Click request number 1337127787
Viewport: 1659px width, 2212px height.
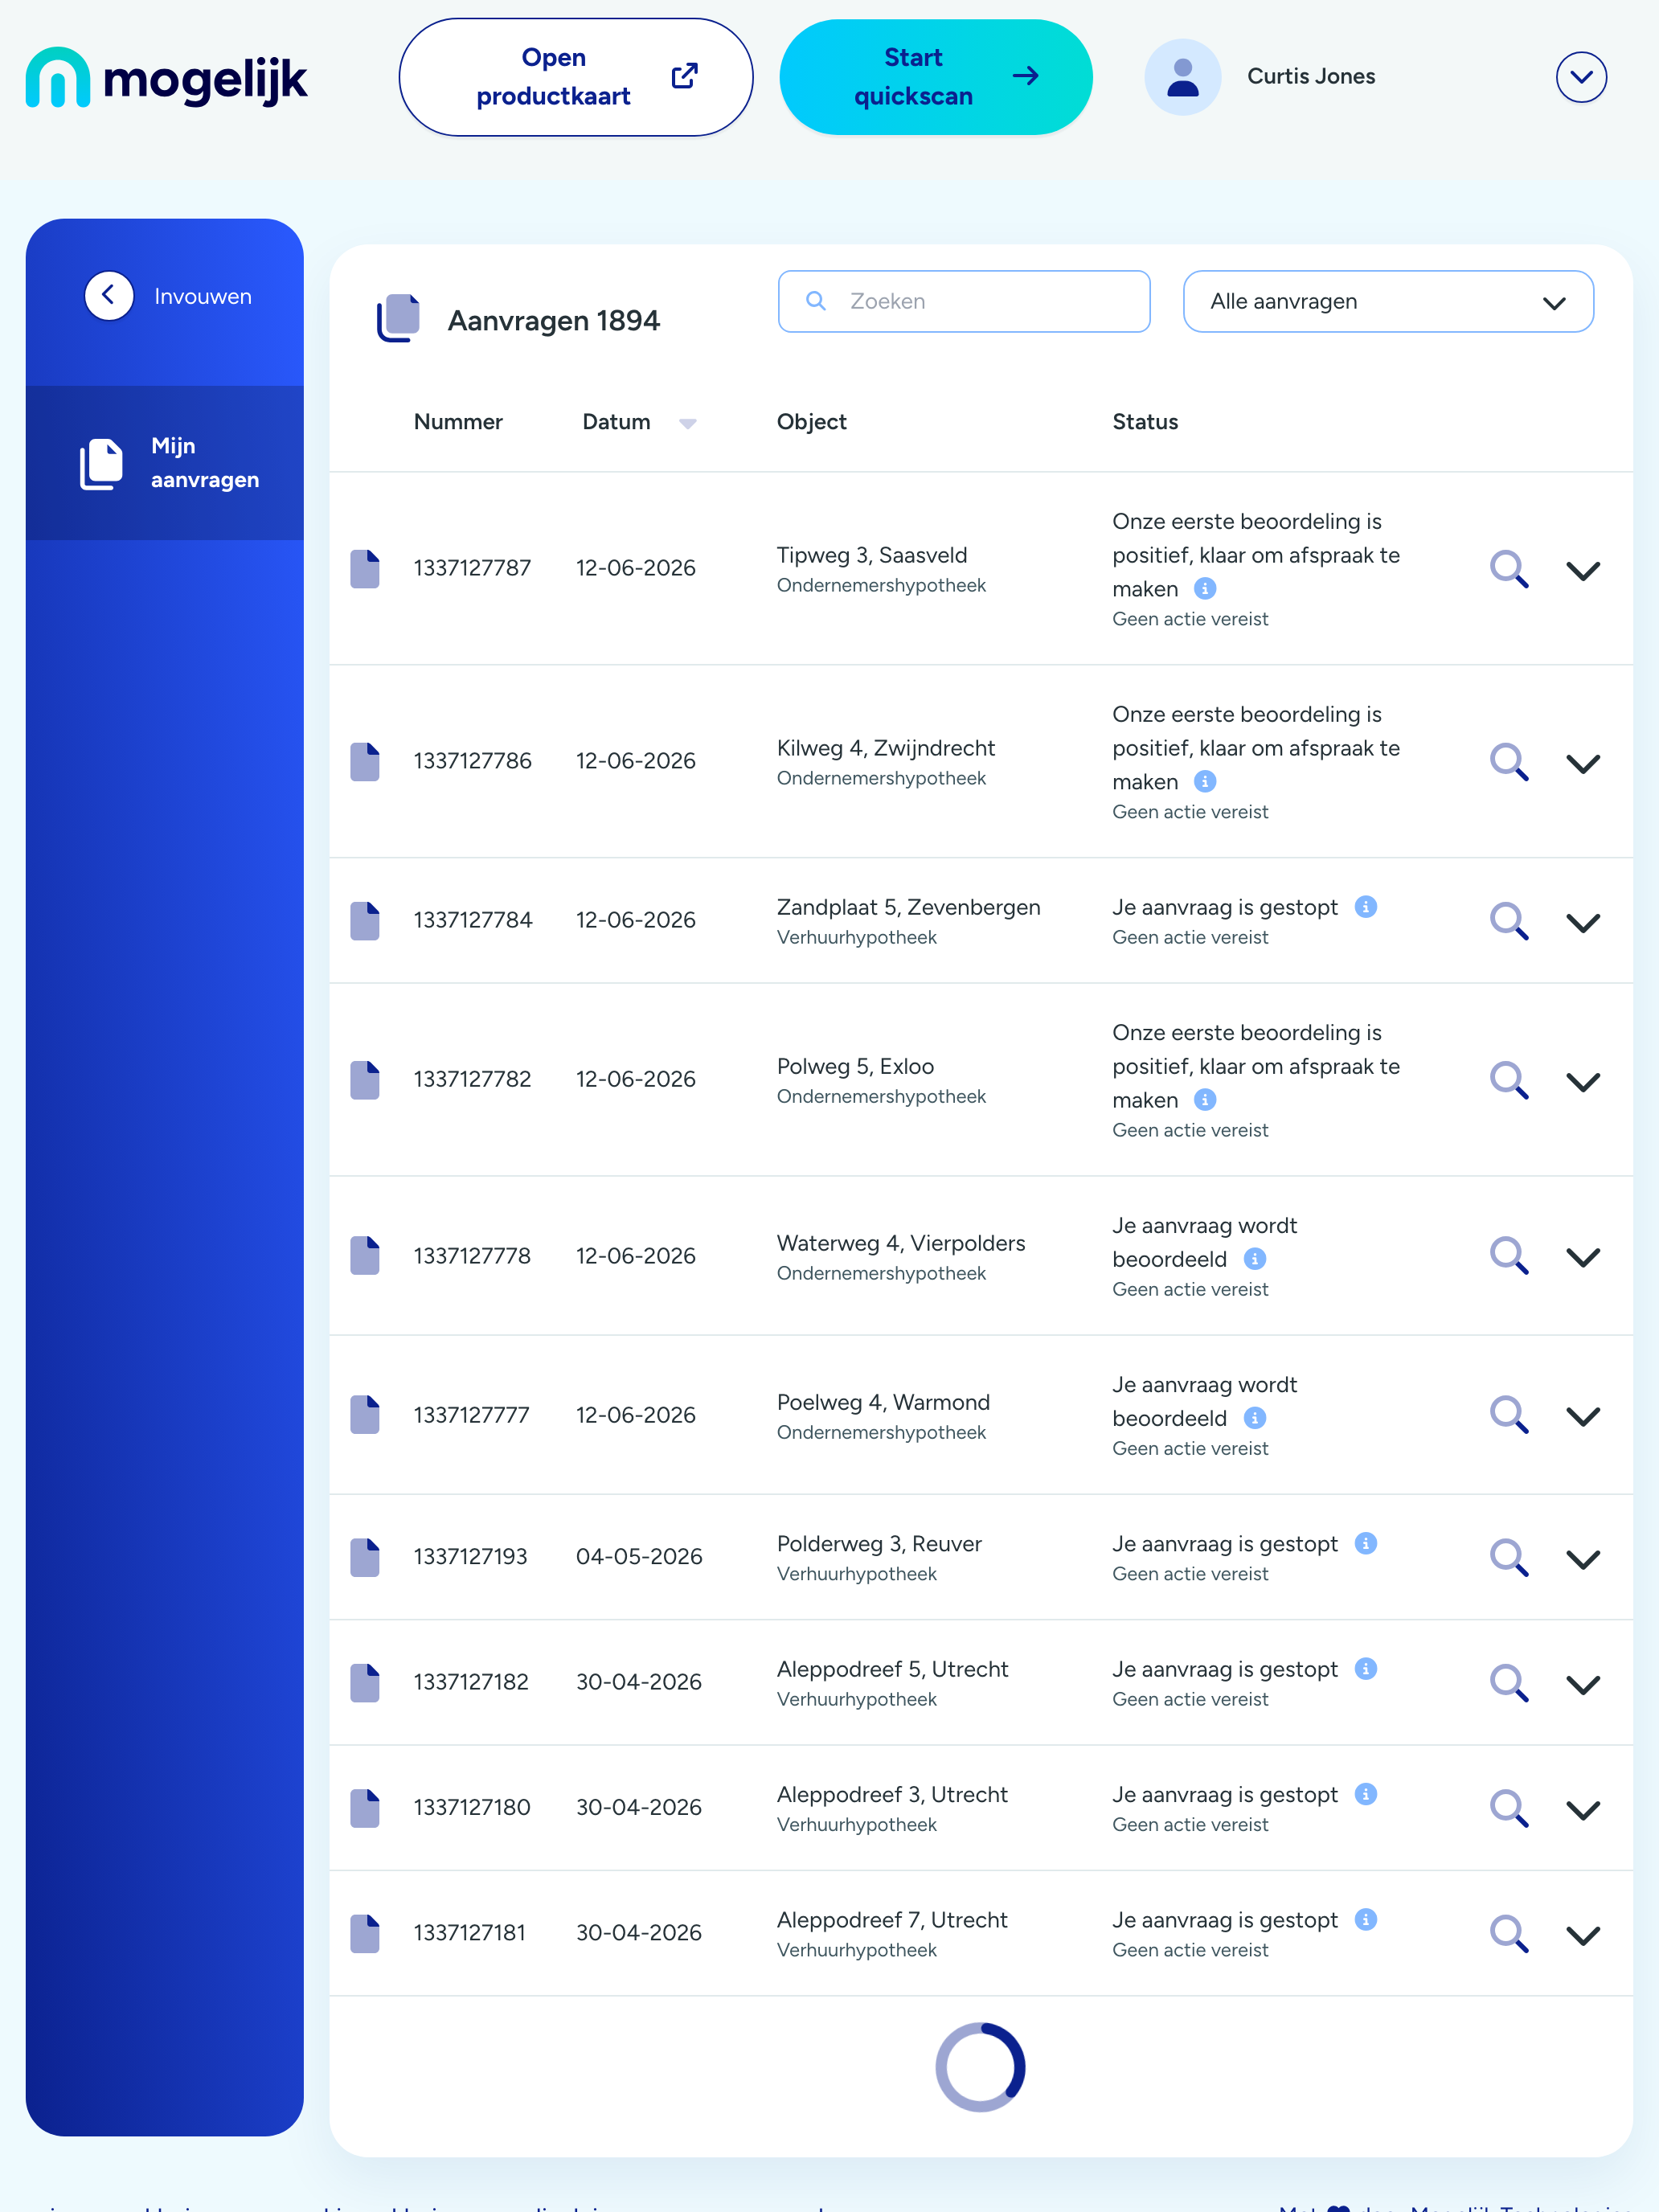(x=472, y=568)
